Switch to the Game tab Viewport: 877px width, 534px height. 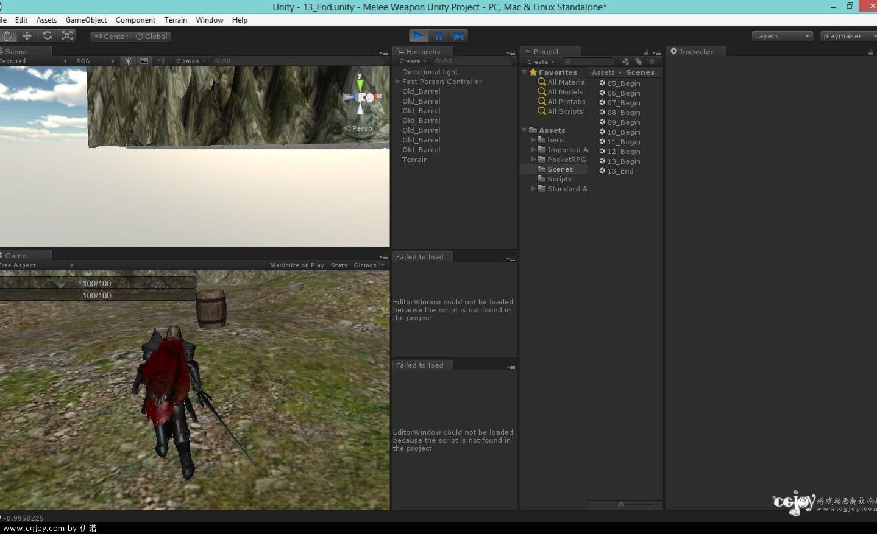tap(24, 256)
